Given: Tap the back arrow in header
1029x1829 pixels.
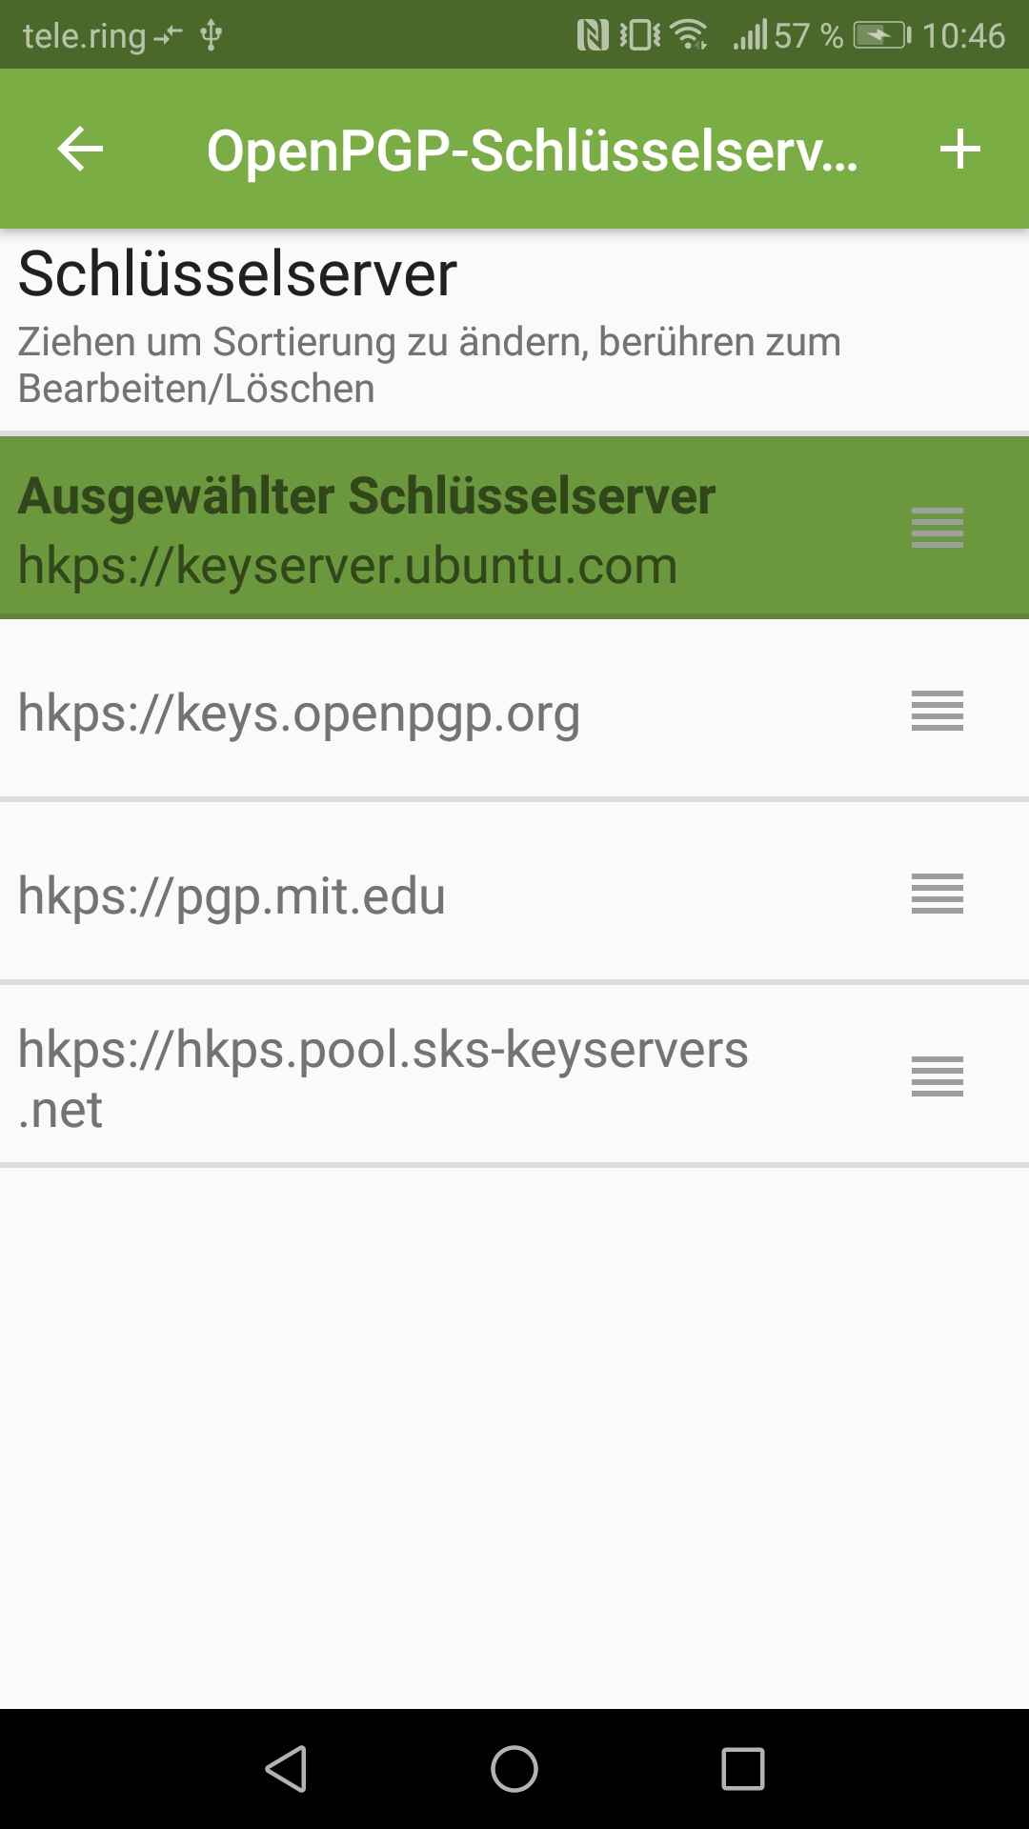Looking at the screenshot, I should point(80,150).
